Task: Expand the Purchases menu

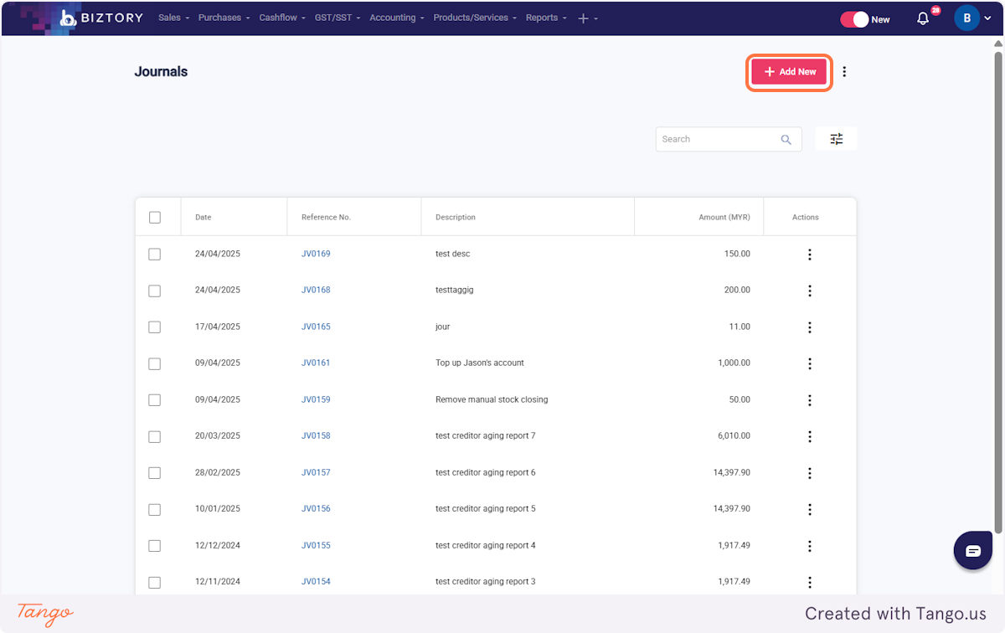Action: click(x=224, y=18)
